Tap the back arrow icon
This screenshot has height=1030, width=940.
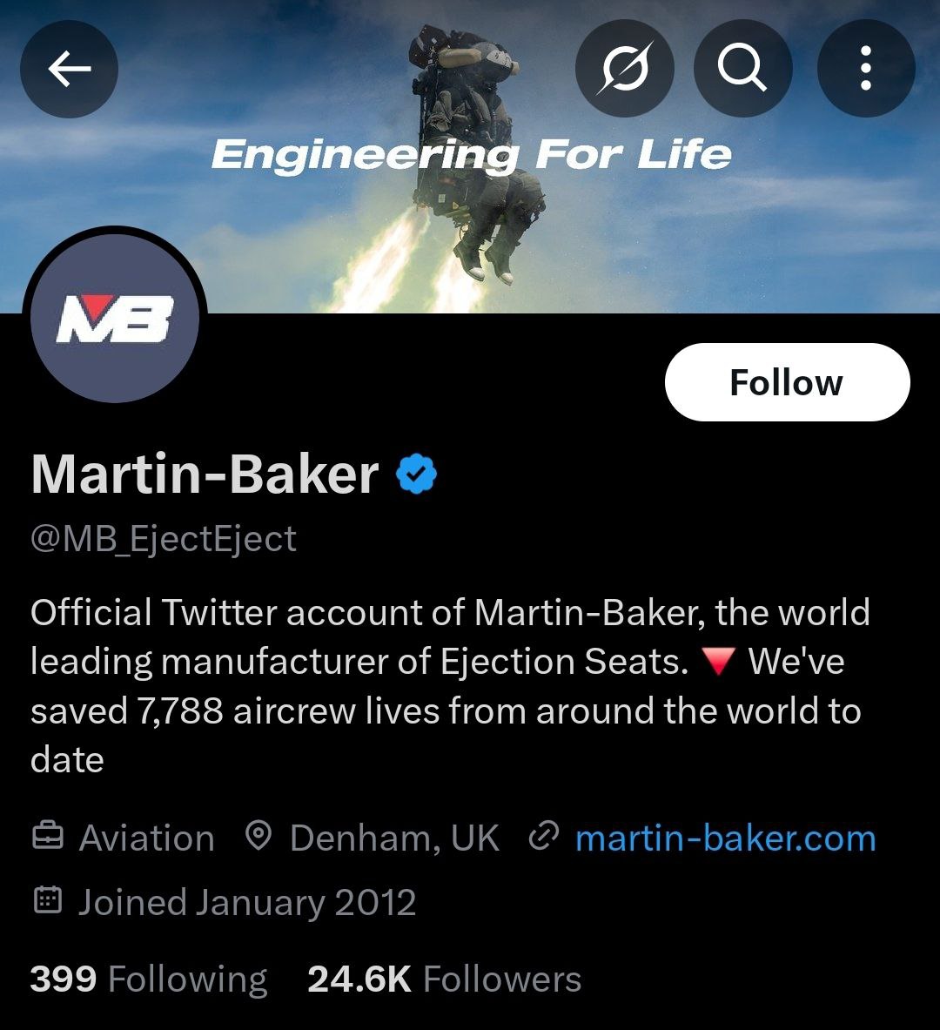(x=69, y=69)
